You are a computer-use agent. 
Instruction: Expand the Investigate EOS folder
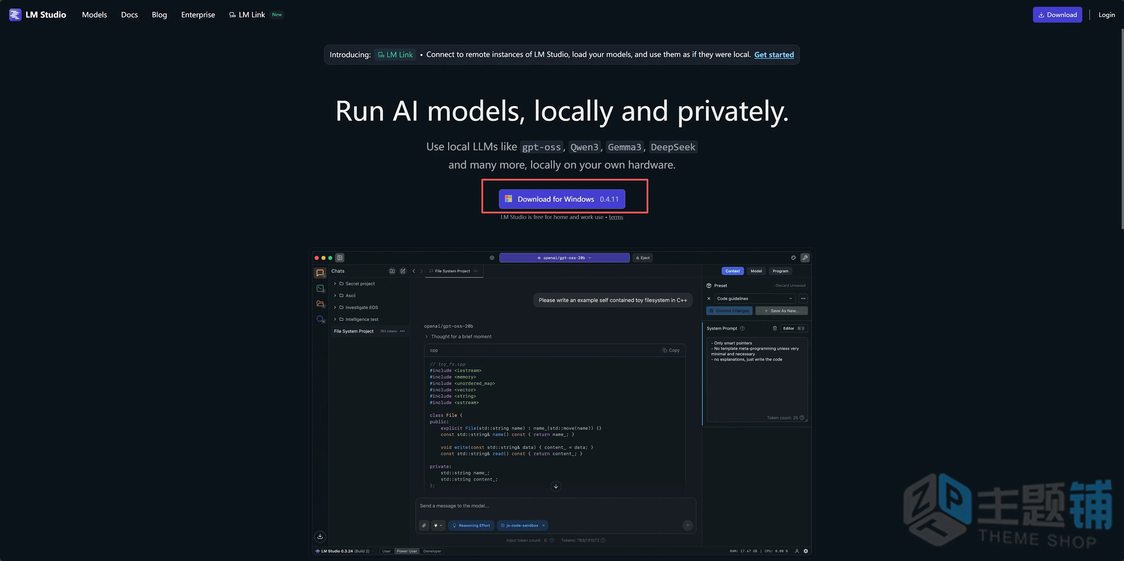click(335, 307)
